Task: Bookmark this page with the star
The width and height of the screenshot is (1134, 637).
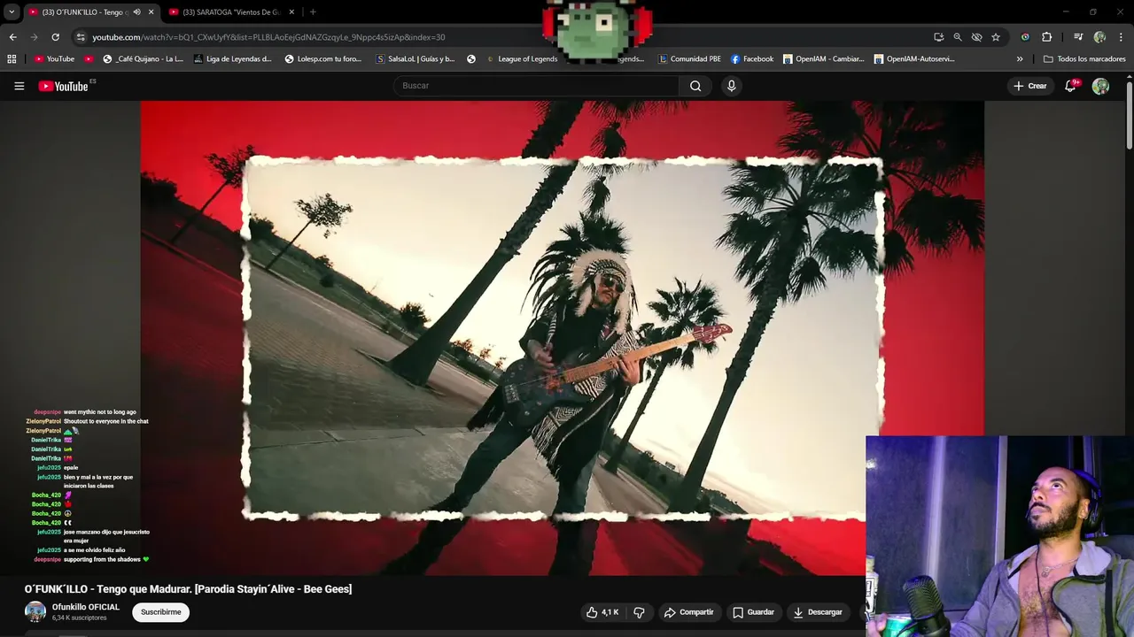Action: [x=996, y=37]
